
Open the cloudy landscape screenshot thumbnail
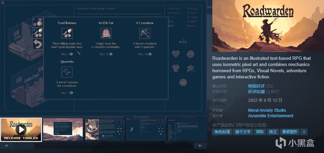tap(63, 130)
